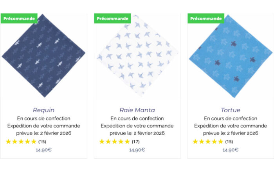Click the 14,90€ price under Tortue

pyautogui.click(x=231, y=150)
